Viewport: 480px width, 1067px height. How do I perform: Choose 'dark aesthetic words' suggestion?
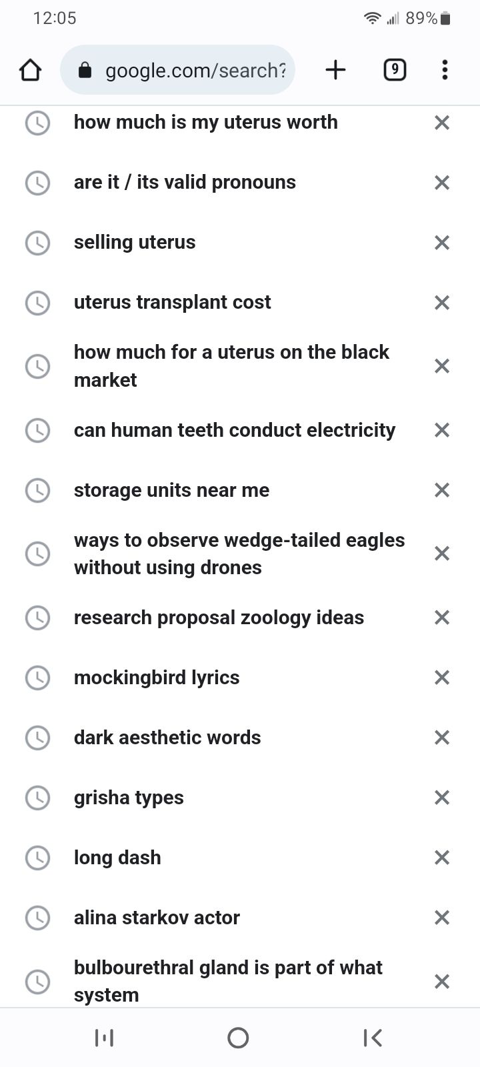[x=167, y=738]
